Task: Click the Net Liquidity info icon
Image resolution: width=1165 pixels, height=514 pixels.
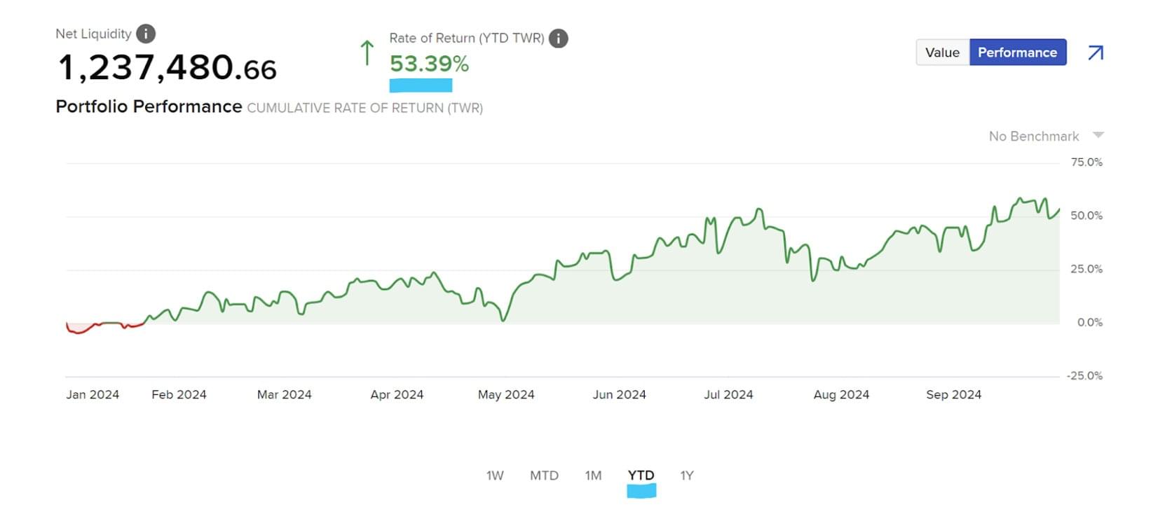Action: click(x=145, y=34)
